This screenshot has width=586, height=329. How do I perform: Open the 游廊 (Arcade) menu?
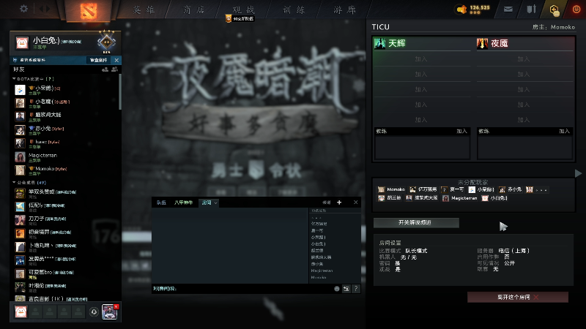(344, 10)
